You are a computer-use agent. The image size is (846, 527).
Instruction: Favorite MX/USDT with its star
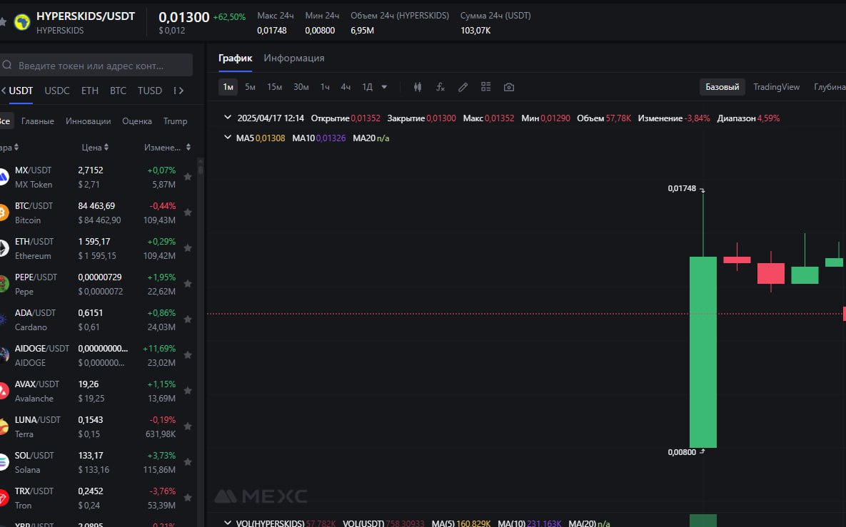click(188, 177)
